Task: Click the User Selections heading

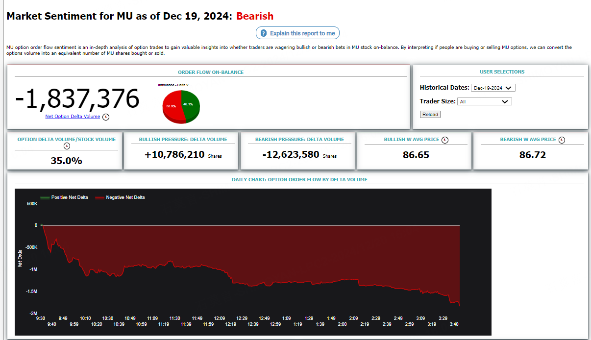Action: pyautogui.click(x=502, y=72)
